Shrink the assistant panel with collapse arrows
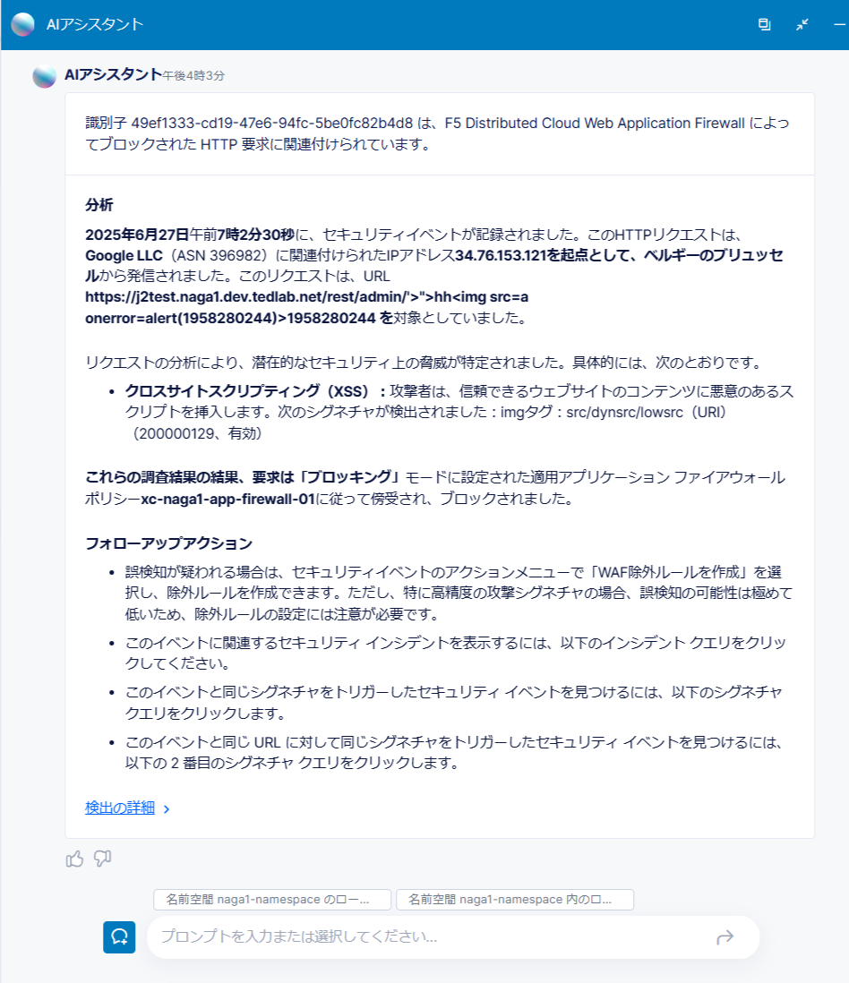 [802, 24]
